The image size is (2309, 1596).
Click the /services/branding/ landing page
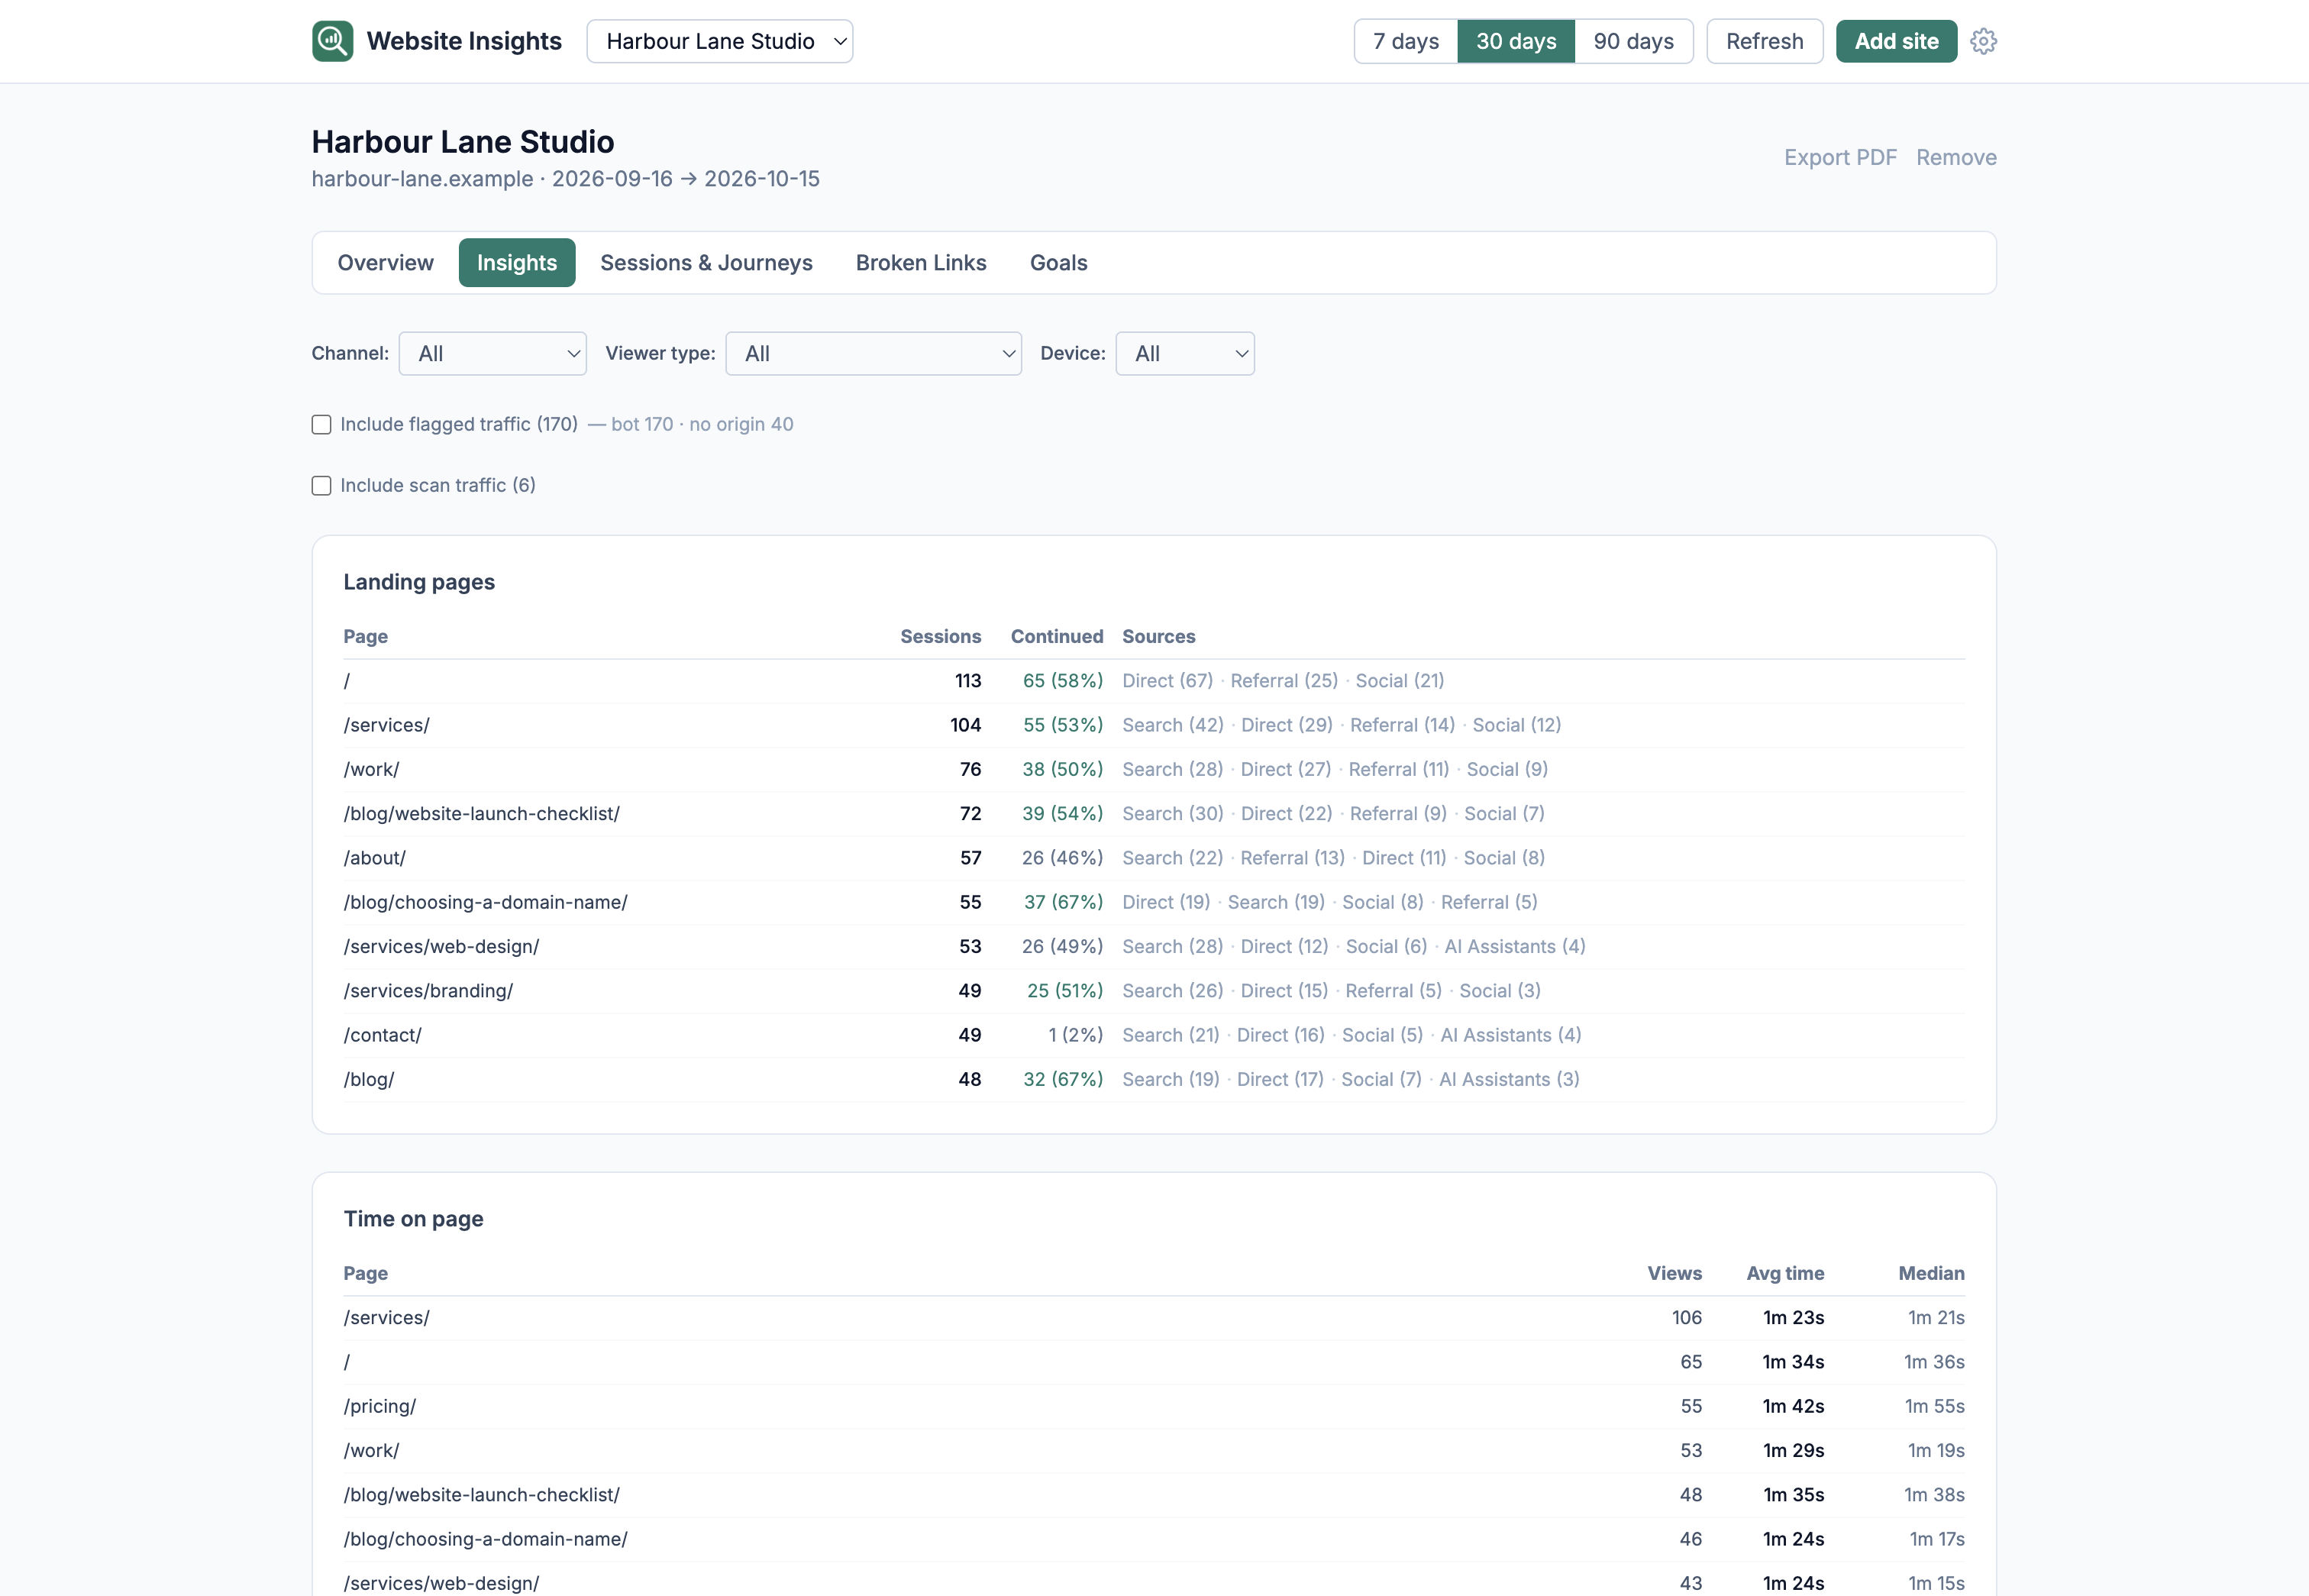(x=428, y=990)
